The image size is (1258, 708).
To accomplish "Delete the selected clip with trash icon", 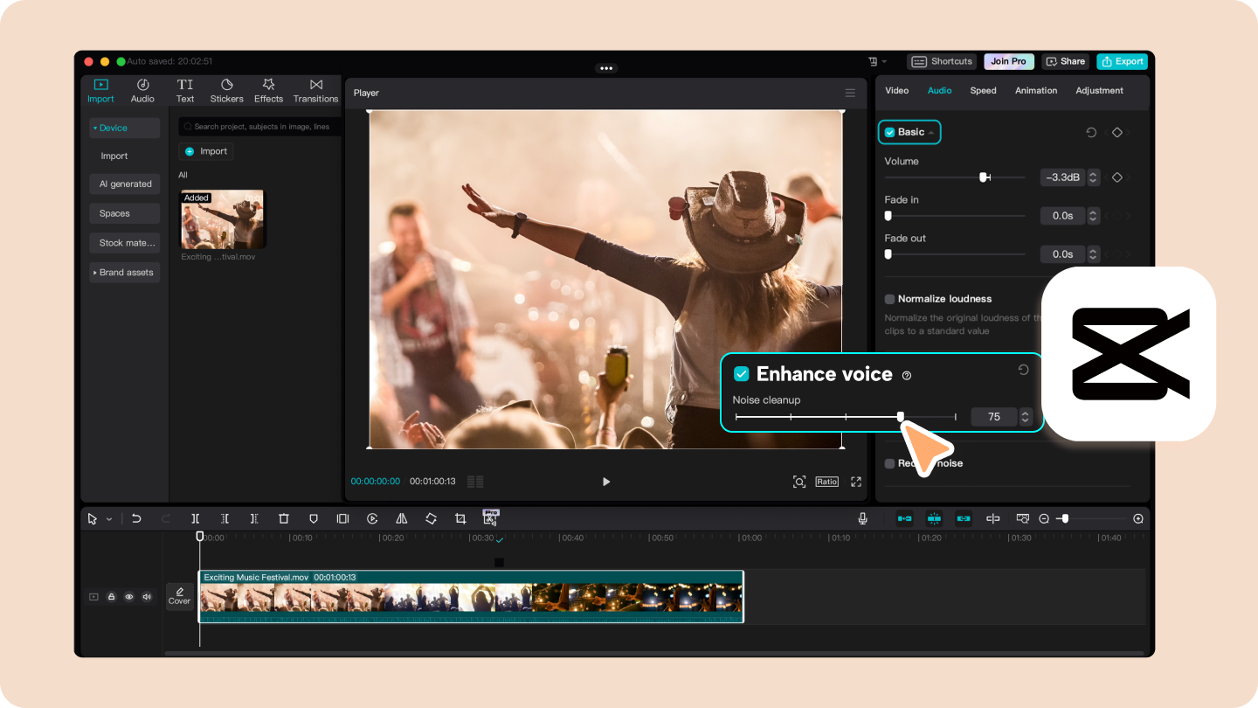I will pyautogui.click(x=283, y=518).
